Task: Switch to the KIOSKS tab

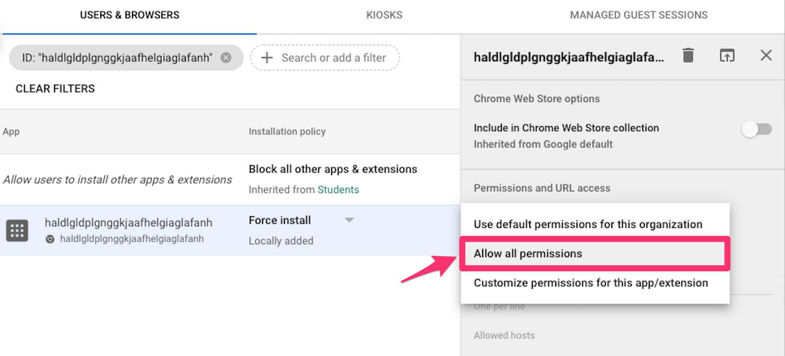Action: [384, 14]
